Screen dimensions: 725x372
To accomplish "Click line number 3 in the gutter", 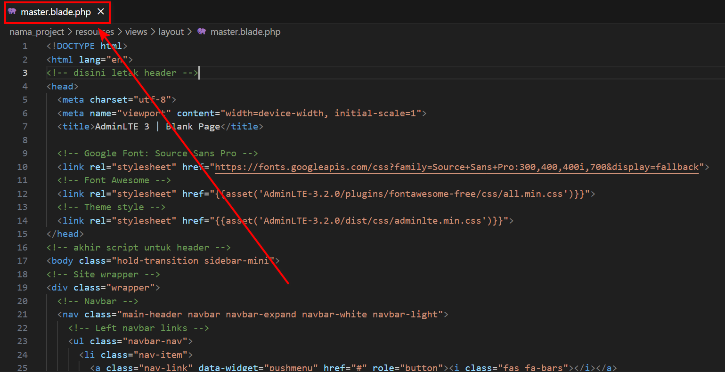I will (x=25, y=73).
